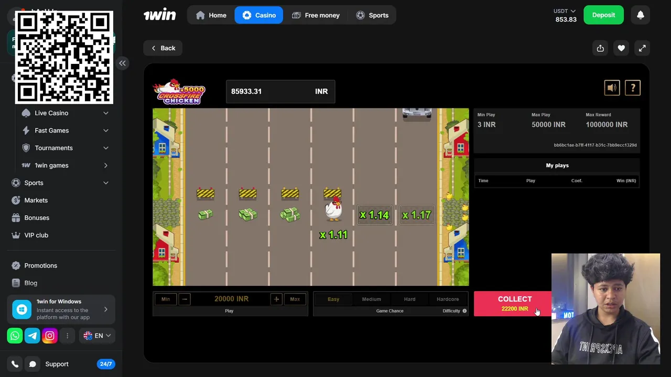Expand Fast Games section
This screenshot has height=377, width=671.
click(106, 130)
